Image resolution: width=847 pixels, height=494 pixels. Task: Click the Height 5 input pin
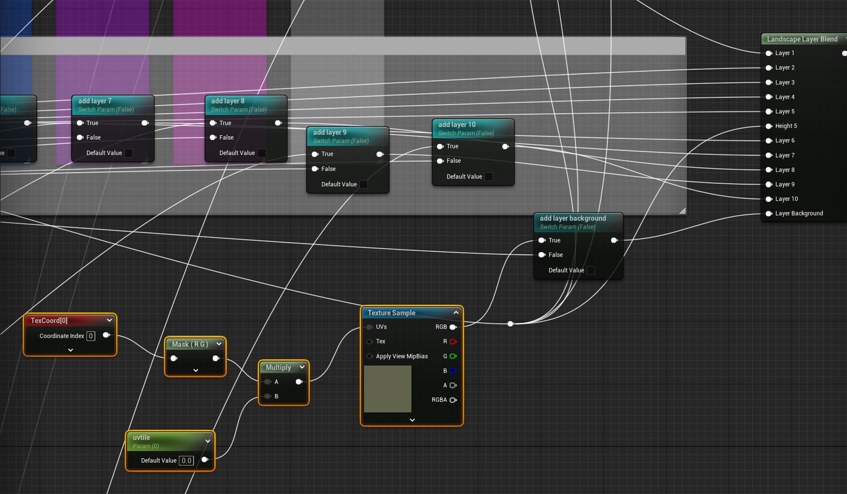pos(769,126)
